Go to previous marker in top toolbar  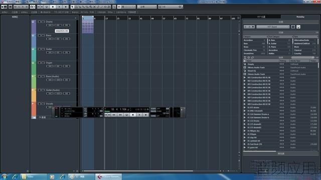(39, 6)
